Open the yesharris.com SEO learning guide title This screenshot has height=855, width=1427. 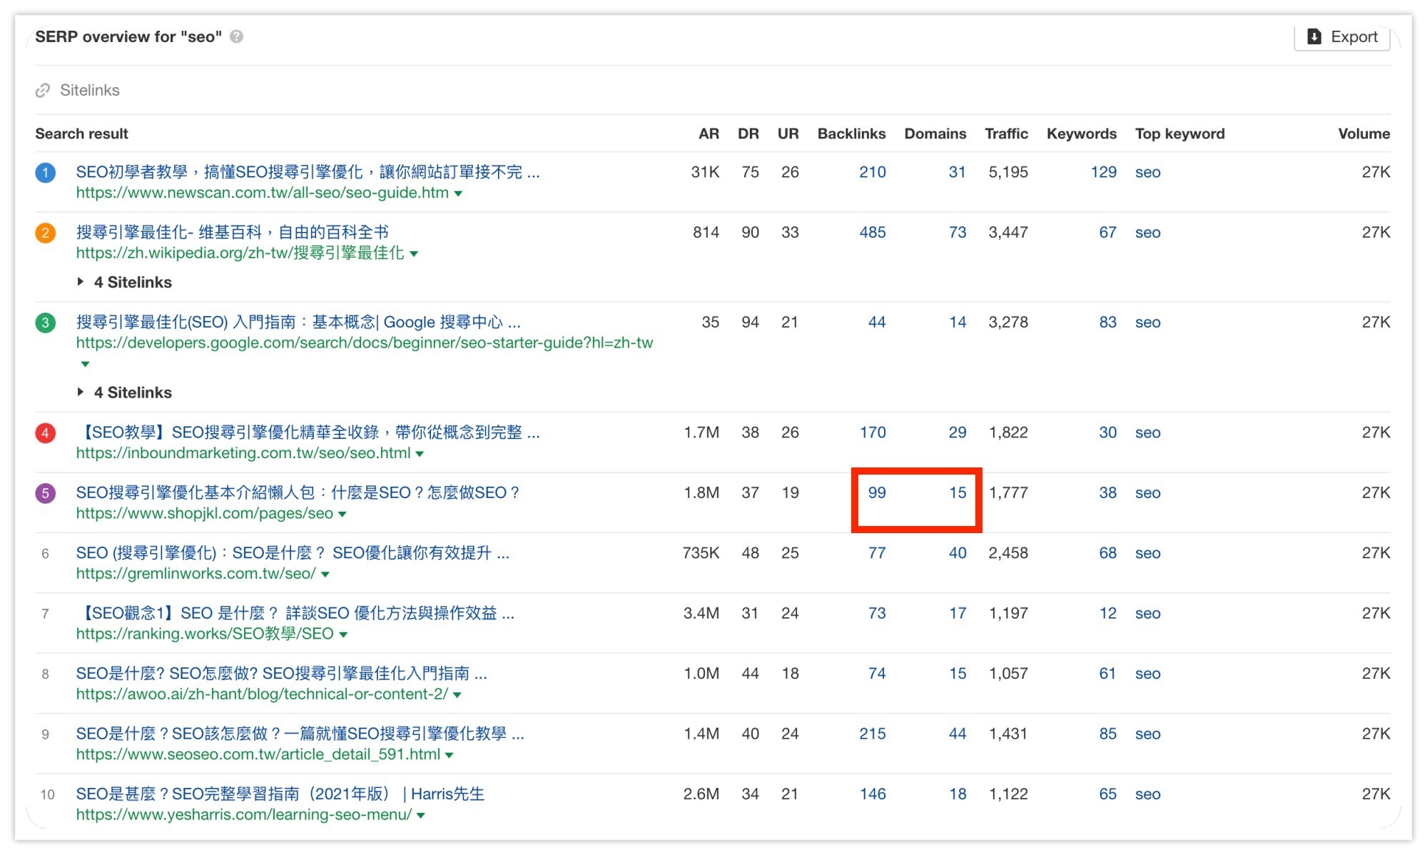[280, 794]
